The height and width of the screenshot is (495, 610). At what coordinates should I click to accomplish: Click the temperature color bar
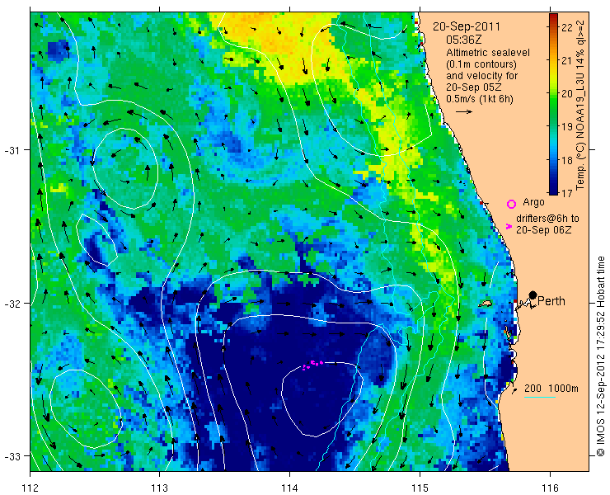click(553, 104)
